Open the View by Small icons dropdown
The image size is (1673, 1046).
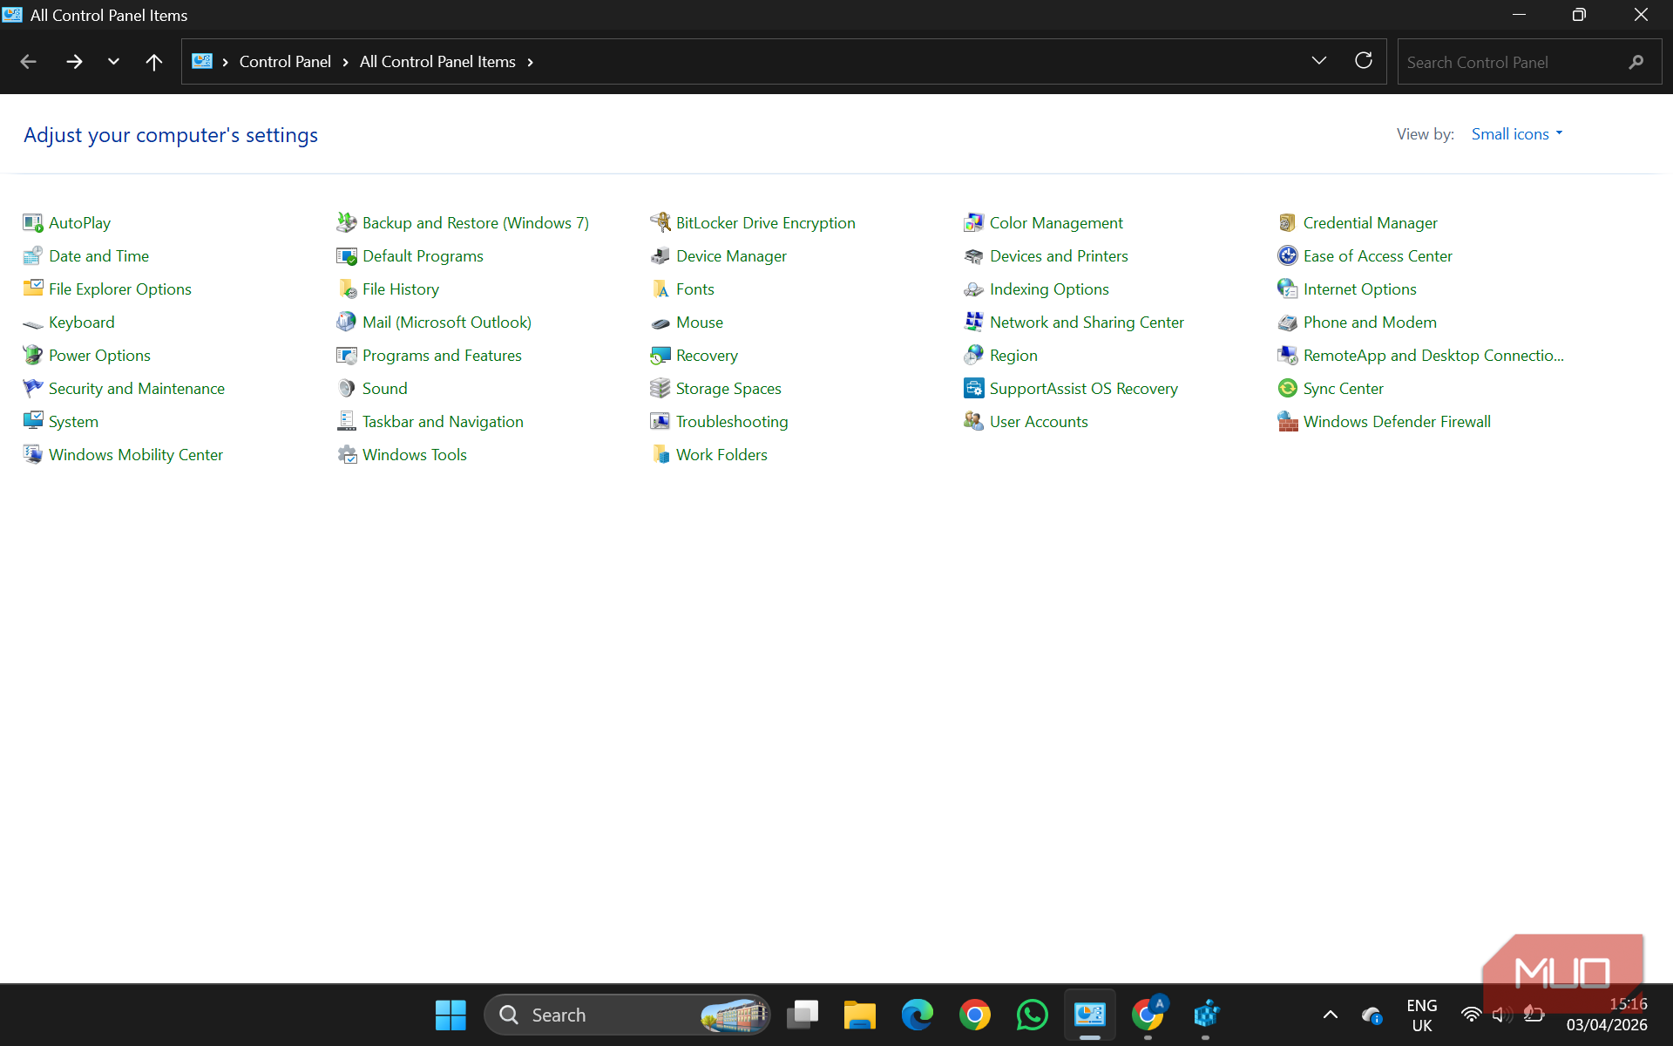[1517, 134]
